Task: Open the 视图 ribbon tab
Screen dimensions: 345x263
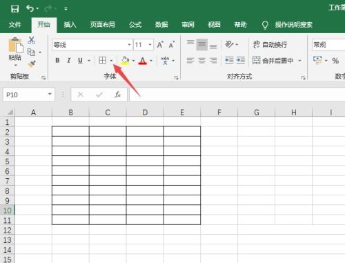Action: [x=214, y=25]
